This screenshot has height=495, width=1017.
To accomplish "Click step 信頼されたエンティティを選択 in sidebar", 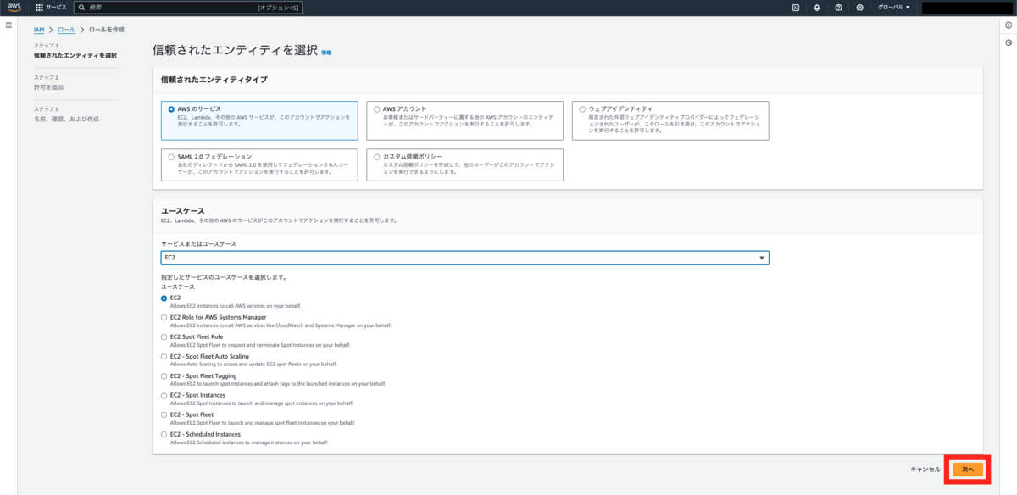I will 75,55.
